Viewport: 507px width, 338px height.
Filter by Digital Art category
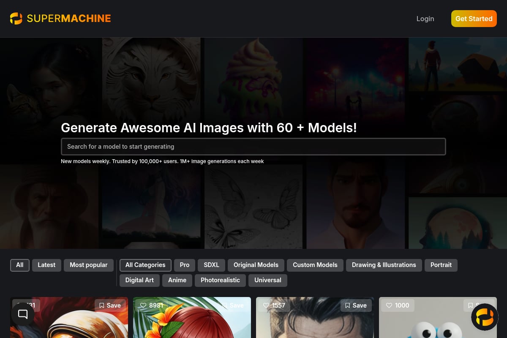[139, 281]
